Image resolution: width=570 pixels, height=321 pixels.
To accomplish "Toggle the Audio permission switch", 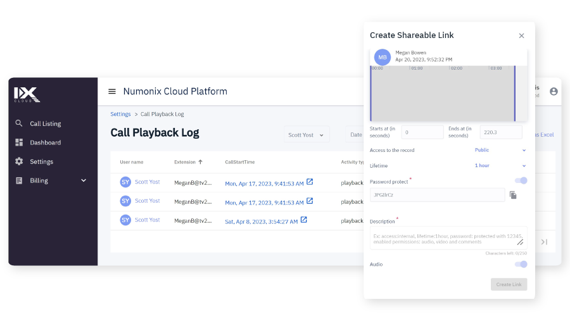I will 521,264.
